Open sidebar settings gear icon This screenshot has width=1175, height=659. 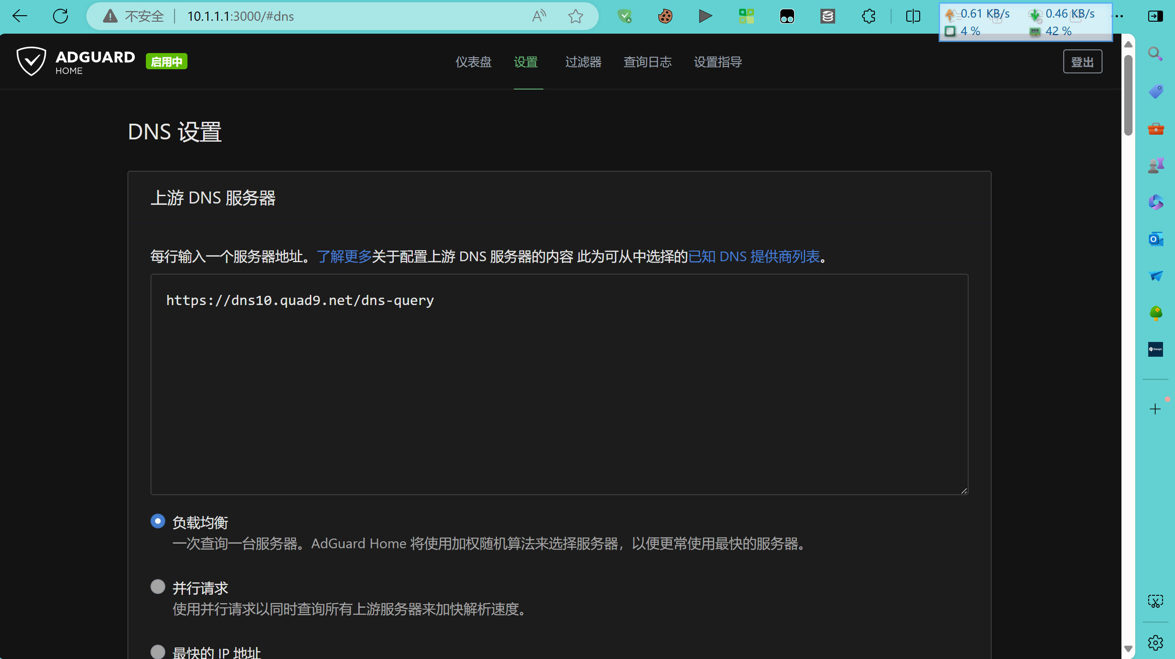[x=1155, y=642]
